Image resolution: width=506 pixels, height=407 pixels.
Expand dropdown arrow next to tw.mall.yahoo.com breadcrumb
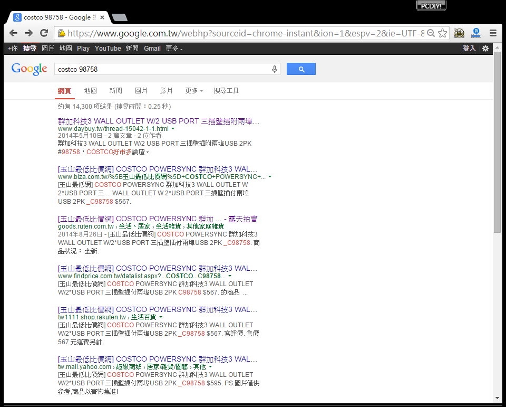[210, 367]
